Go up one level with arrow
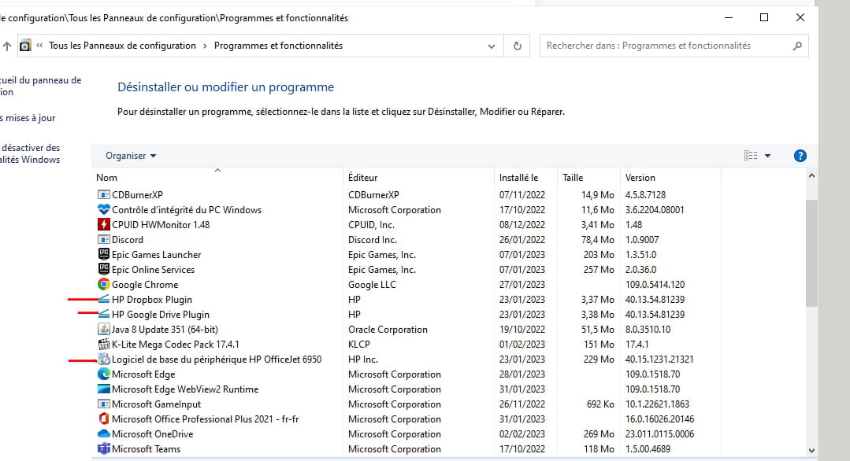The height and width of the screenshot is (461, 850). pyautogui.click(x=7, y=46)
